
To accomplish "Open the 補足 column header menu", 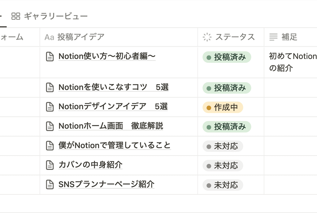I will [290, 37].
